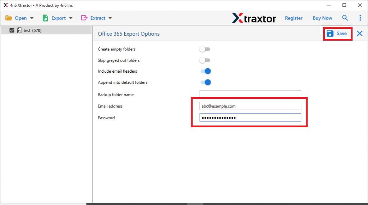
Task: Click the Password input field
Action: (x=250, y=117)
